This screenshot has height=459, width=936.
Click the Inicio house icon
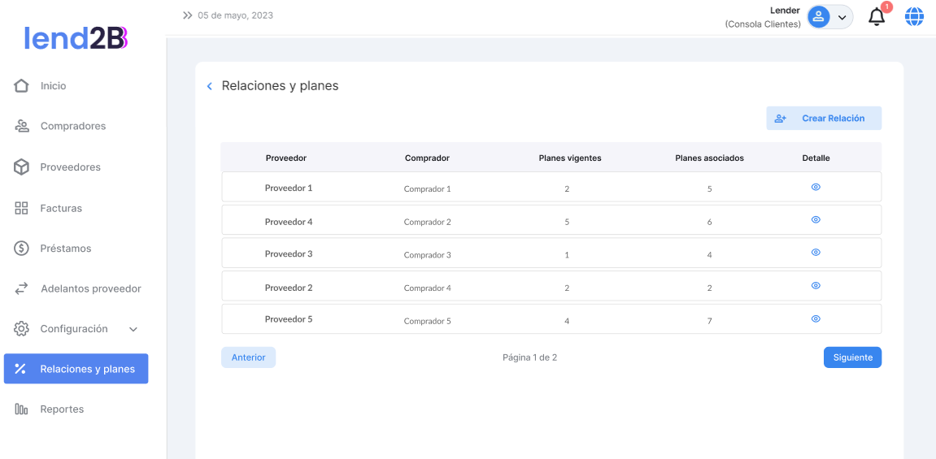tap(21, 86)
